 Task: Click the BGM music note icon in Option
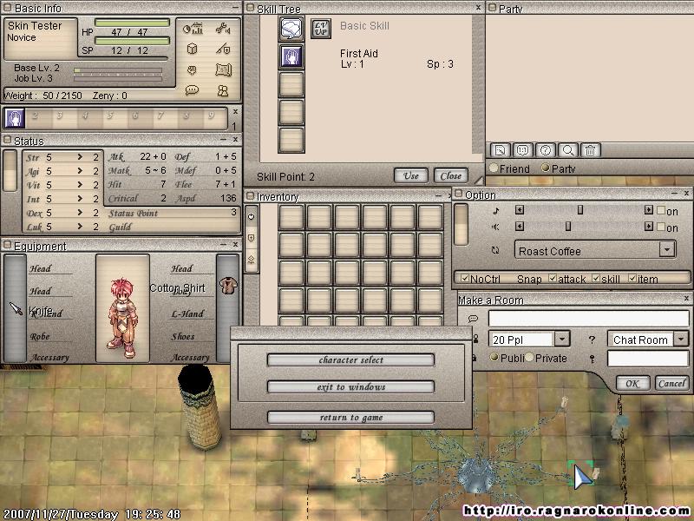coord(496,211)
